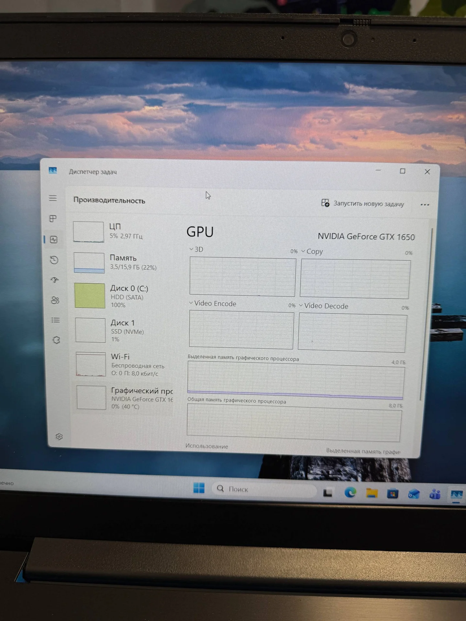Click the Task Manager title bar icon

[x=53, y=170]
